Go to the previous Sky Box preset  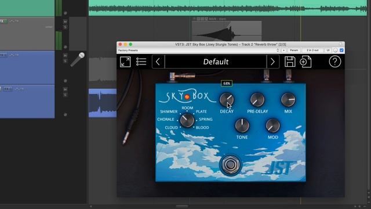pos(158,62)
